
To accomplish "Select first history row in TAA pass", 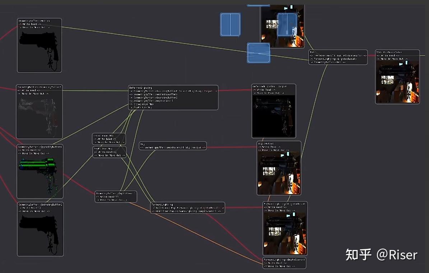I will coord(338,55).
